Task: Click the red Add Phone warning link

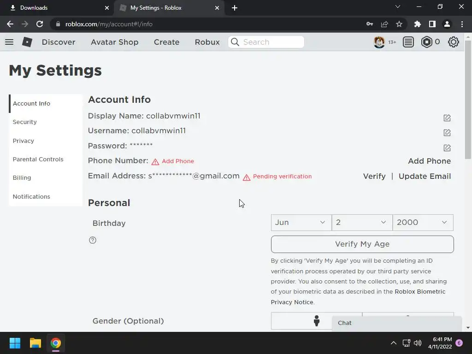Action: click(177, 161)
